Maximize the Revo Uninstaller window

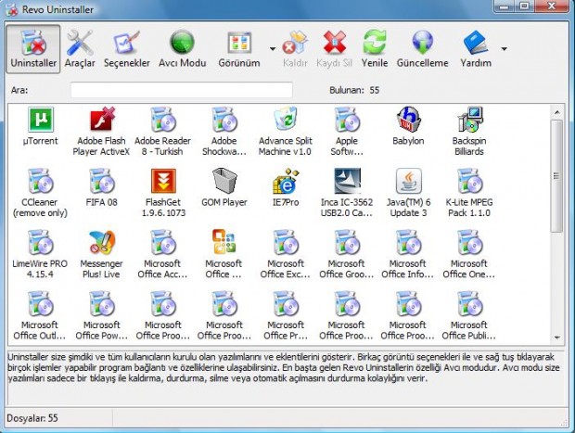click(x=525, y=6)
